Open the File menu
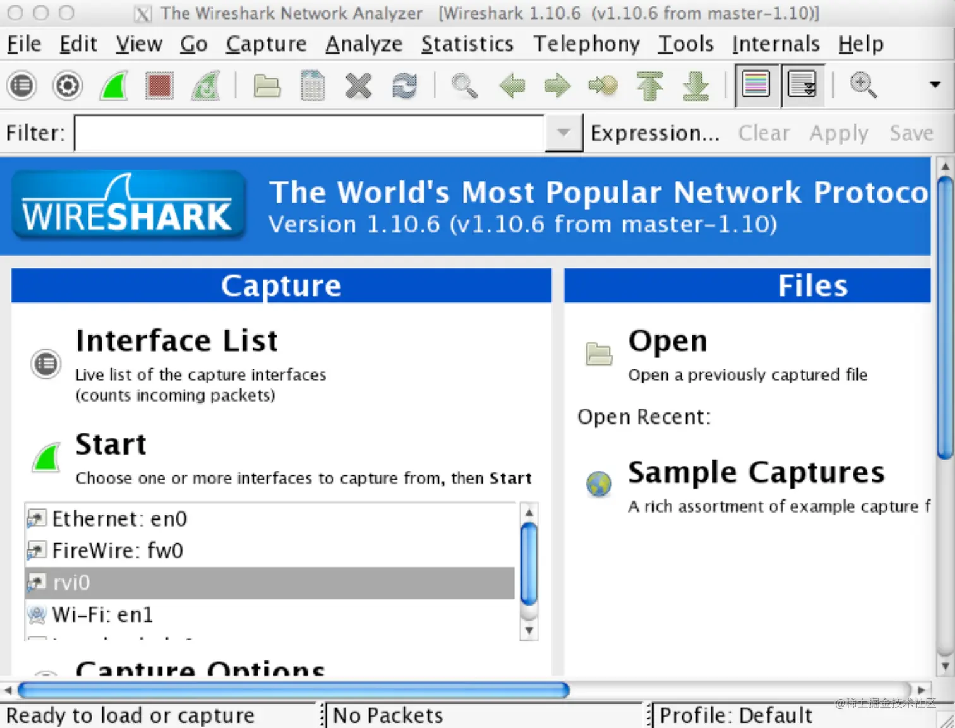This screenshot has height=728, width=955. [x=24, y=44]
